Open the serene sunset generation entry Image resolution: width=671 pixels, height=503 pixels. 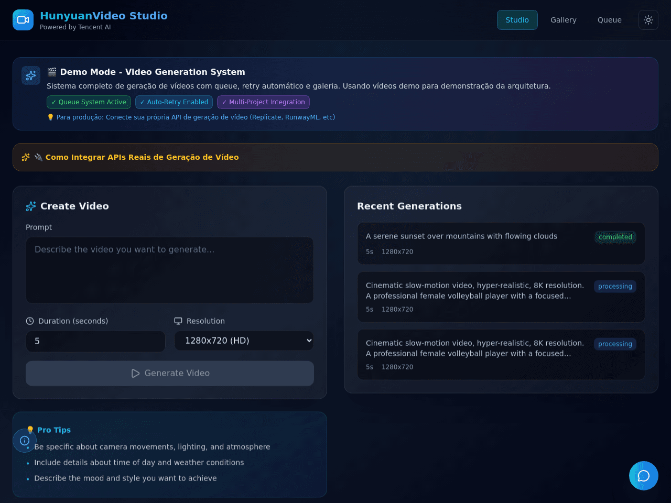[501, 244]
